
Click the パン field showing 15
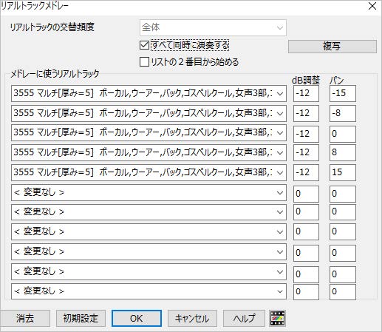[343, 172]
